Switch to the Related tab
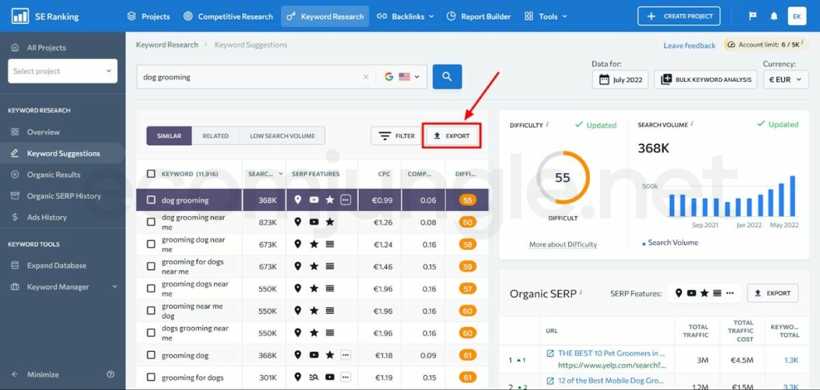The image size is (820, 390). pyautogui.click(x=215, y=136)
